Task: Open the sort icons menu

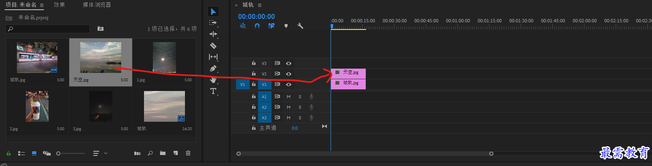Action: pyautogui.click(x=96, y=153)
